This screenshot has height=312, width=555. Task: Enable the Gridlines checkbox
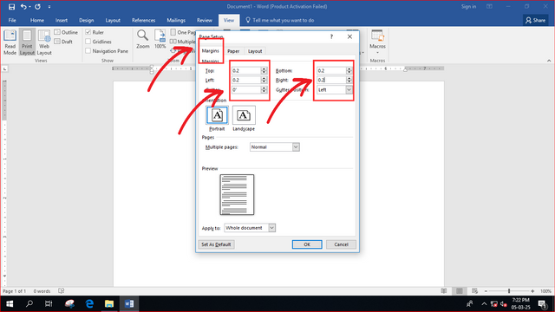88,42
